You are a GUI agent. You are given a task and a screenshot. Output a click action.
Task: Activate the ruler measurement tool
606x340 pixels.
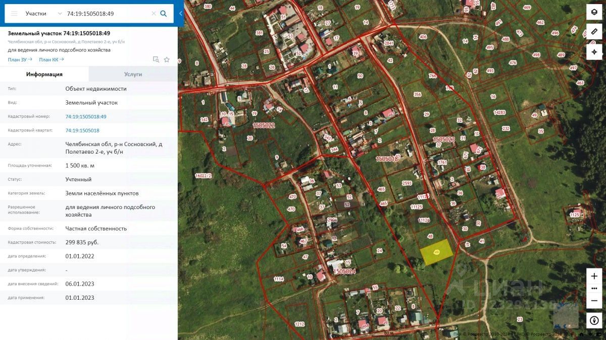tap(594, 32)
